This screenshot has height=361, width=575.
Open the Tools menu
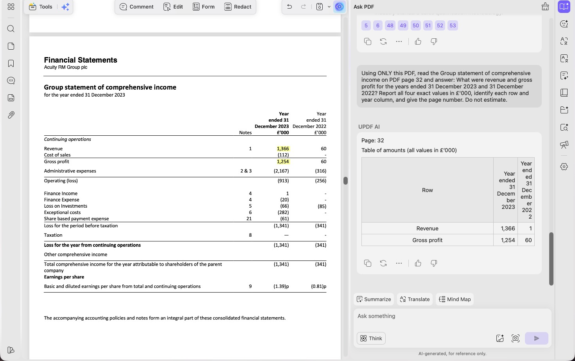pyautogui.click(x=41, y=7)
